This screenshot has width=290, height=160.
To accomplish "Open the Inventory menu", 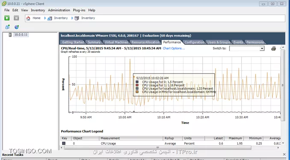I will (38, 10).
